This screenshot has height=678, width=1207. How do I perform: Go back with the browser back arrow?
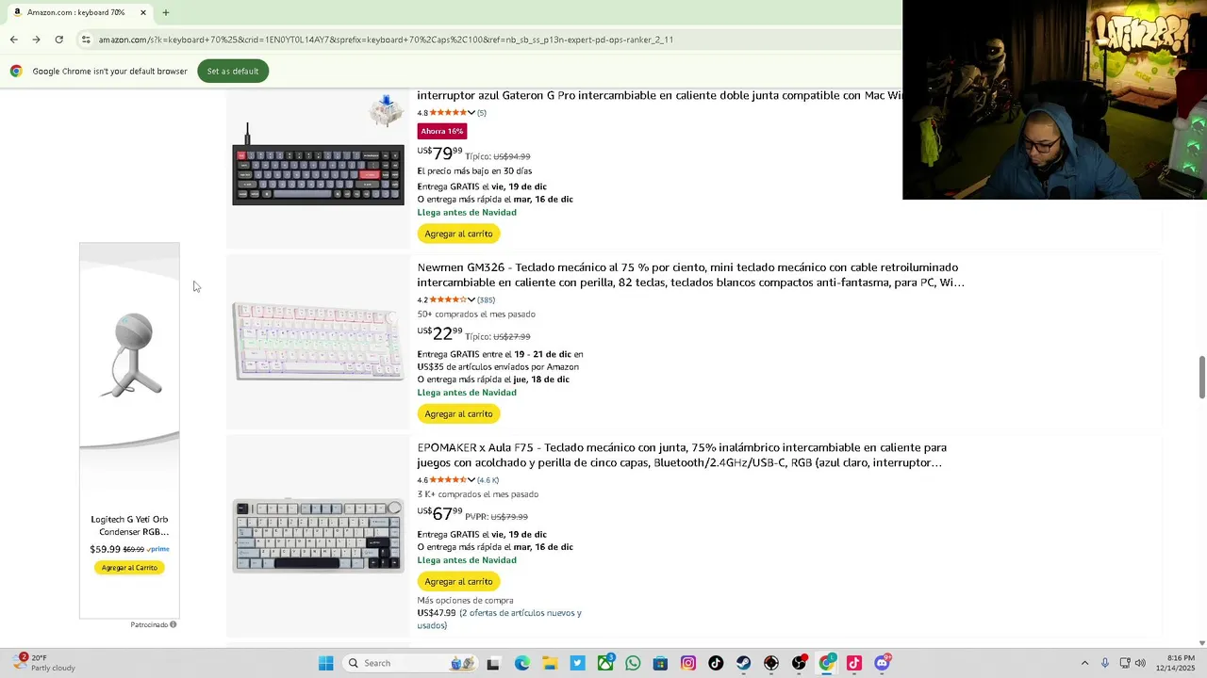13,40
